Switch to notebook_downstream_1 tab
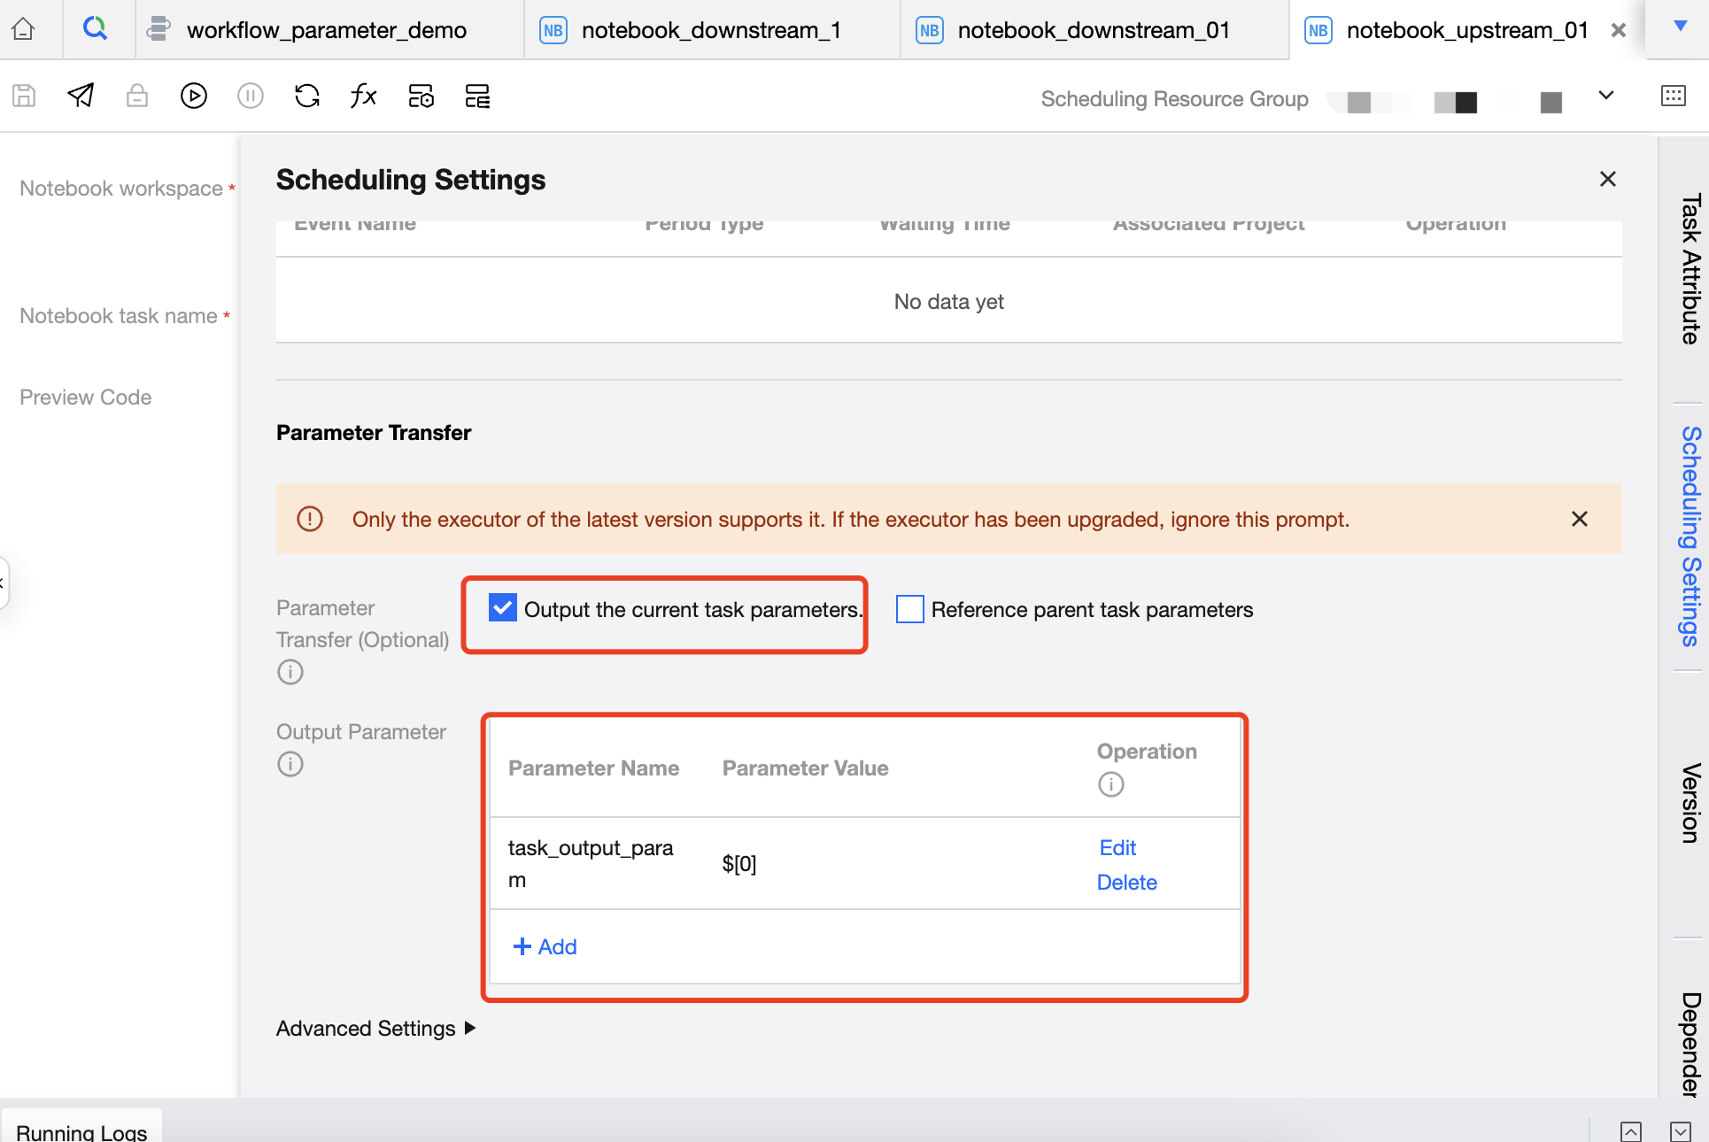 click(x=710, y=30)
